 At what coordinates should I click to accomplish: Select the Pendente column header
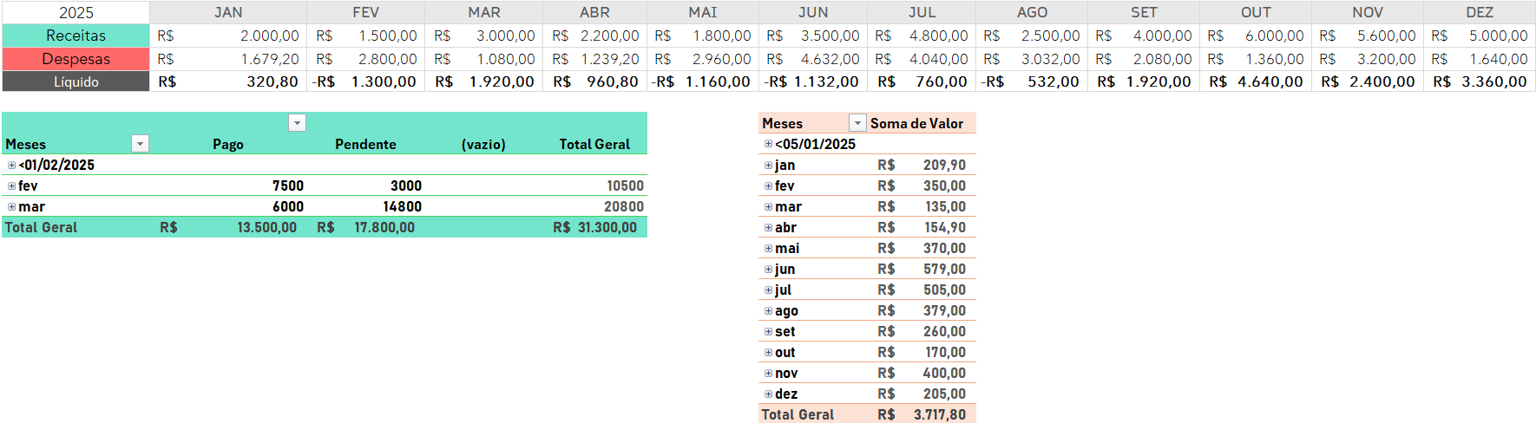click(x=365, y=144)
